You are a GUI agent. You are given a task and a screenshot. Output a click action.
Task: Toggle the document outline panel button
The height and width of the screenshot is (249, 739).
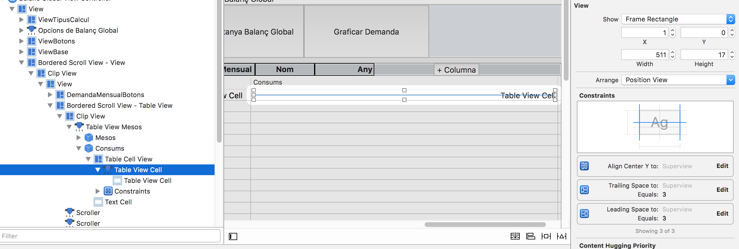(233, 236)
